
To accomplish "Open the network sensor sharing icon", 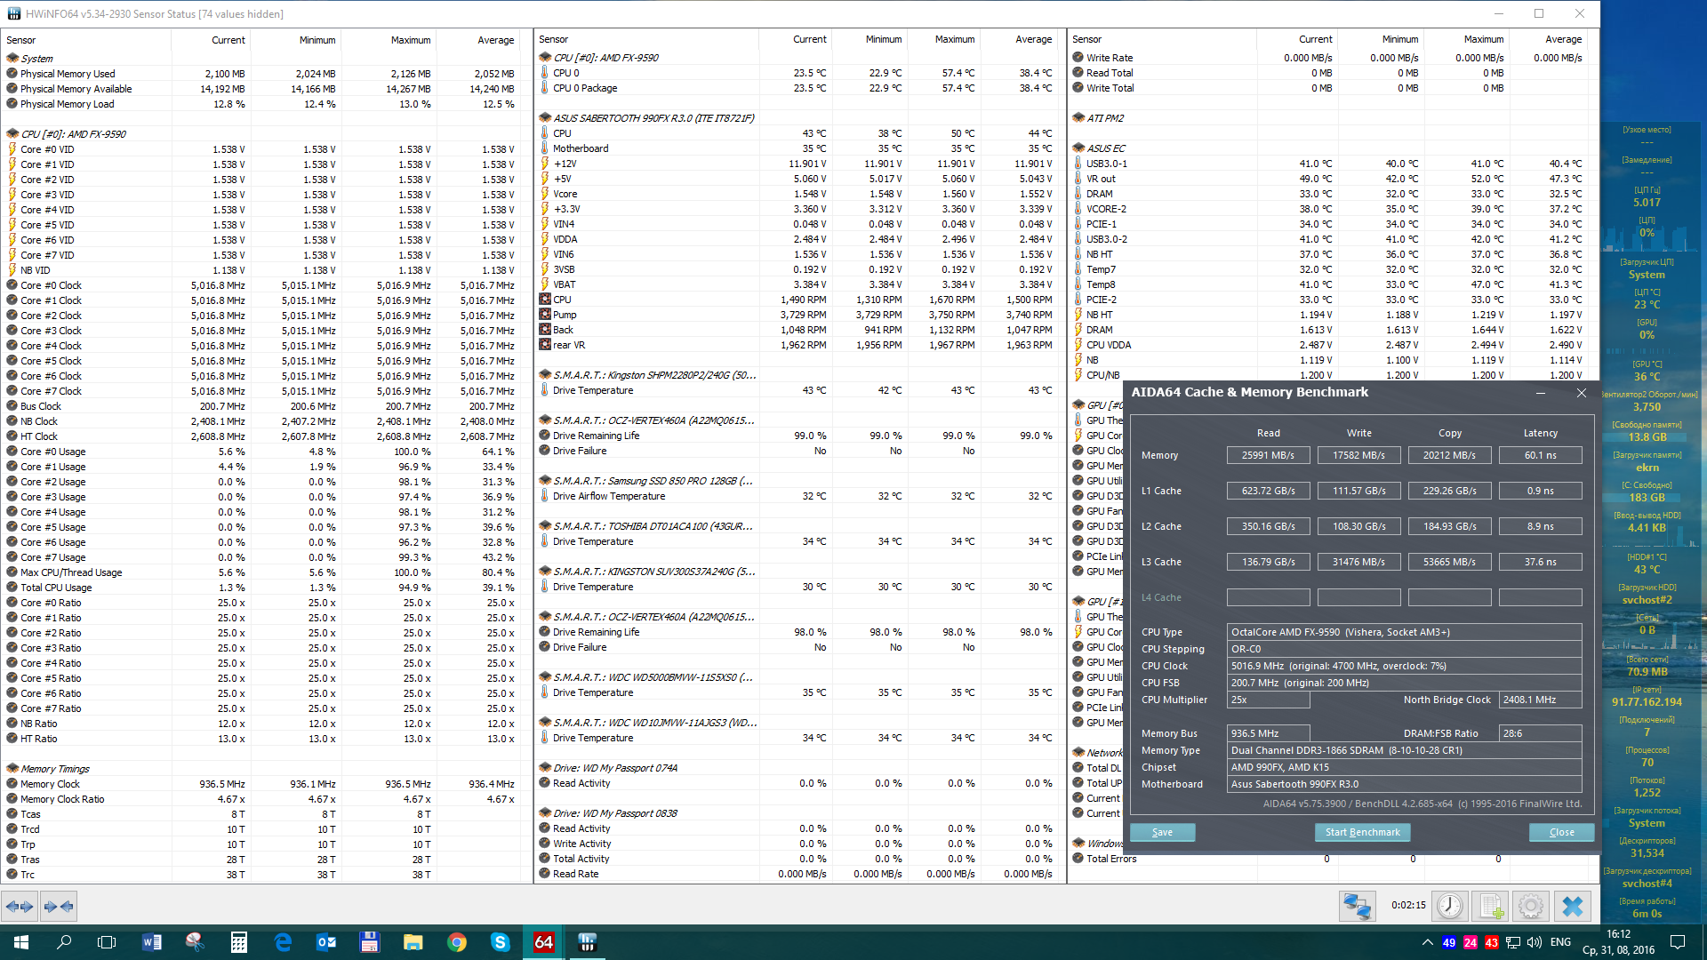I will [1357, 906].
